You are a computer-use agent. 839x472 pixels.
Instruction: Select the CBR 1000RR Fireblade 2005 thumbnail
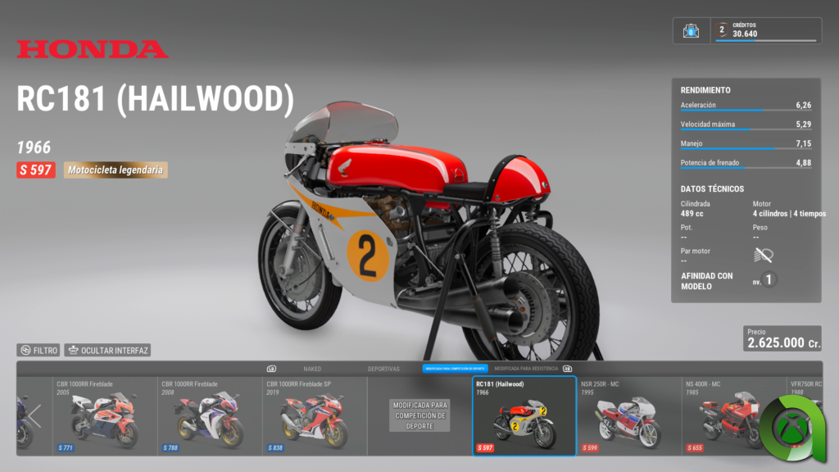click(105, 415)
